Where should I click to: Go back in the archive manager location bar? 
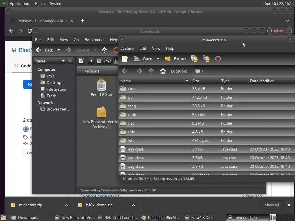[125, 71]
